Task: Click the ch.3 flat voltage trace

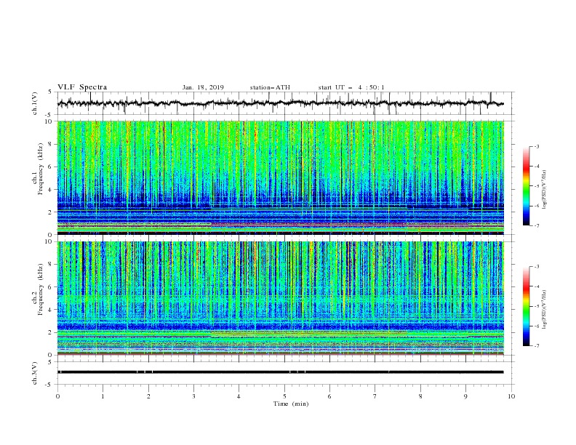Action: point(280,372)
